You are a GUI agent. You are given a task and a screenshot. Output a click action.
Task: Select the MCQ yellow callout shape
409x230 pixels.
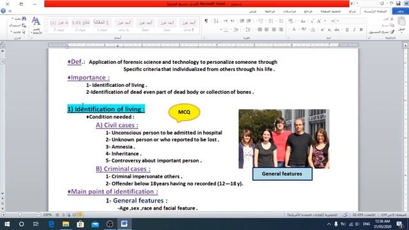point(184,113)
